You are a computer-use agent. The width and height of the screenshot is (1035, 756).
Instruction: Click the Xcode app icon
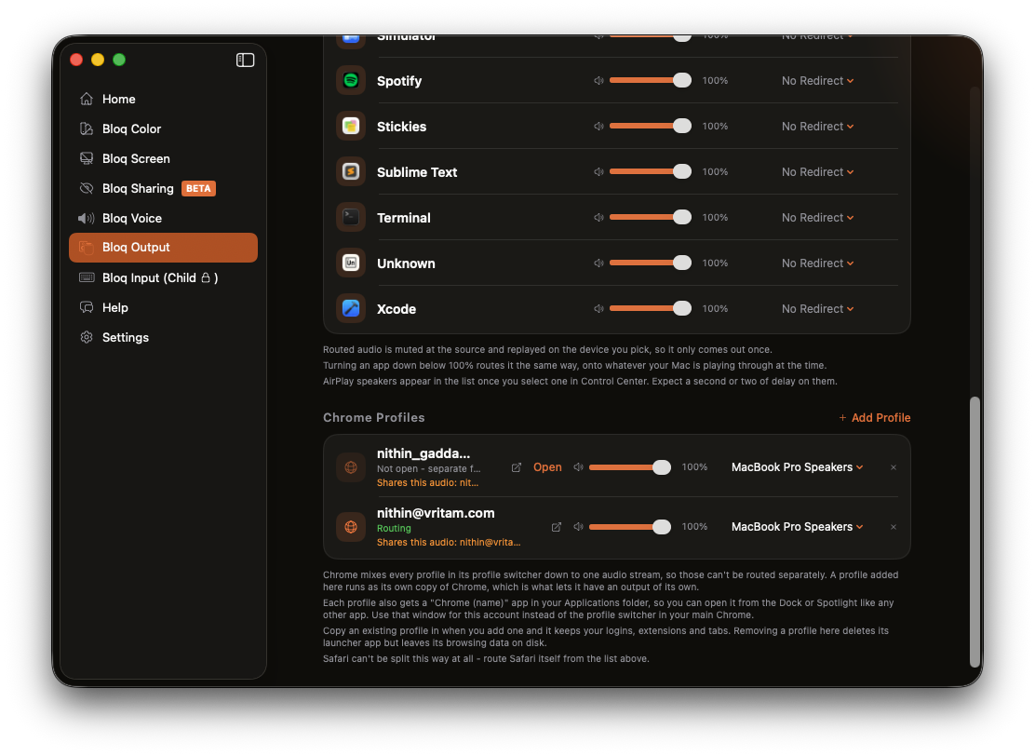351,308
